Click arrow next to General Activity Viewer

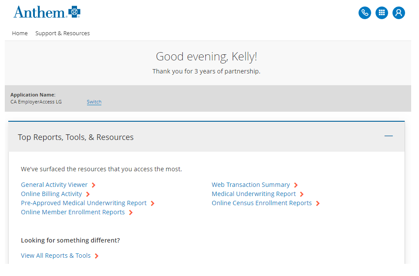click(x=94, y=185)
